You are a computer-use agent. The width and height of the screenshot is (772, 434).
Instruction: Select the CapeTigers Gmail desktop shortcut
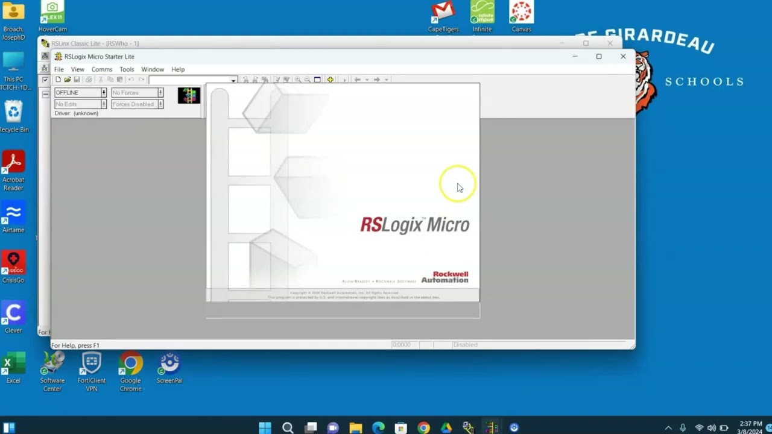click(x=443, y=16)
